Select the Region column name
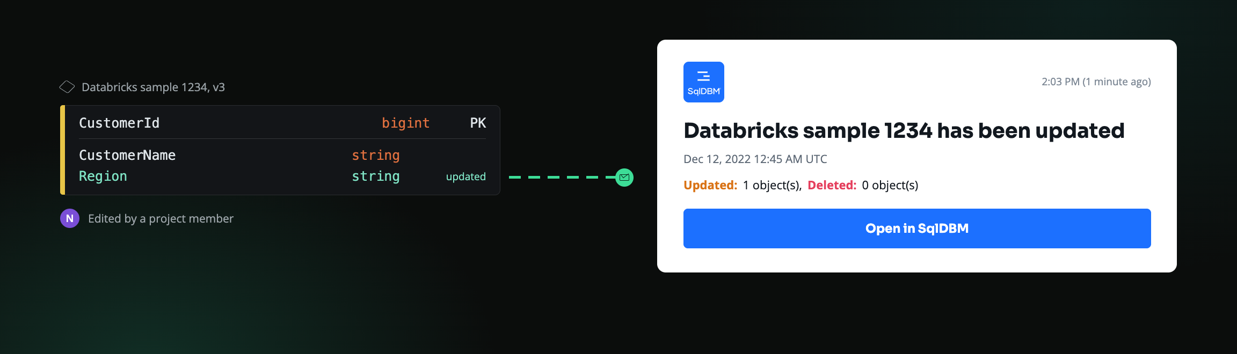 pyautogui.click(x=103, y=176)
